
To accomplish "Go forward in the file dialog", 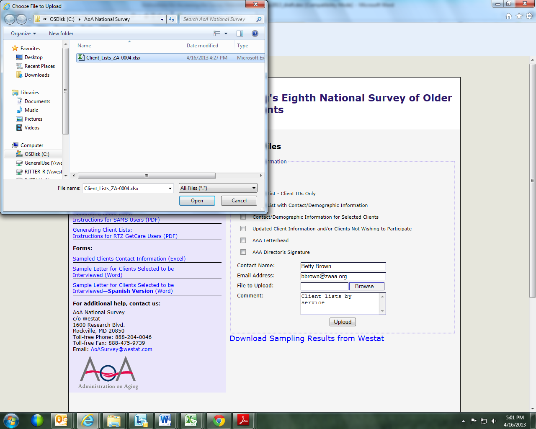I will pyautogui.click(x=21, y=19).
